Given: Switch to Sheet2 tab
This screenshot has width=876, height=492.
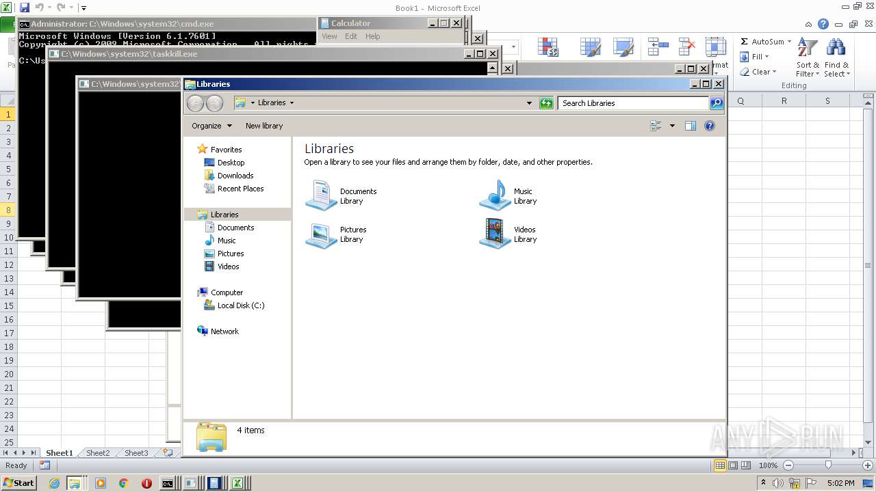Looking at the screenshot, I should click(97, 453).
